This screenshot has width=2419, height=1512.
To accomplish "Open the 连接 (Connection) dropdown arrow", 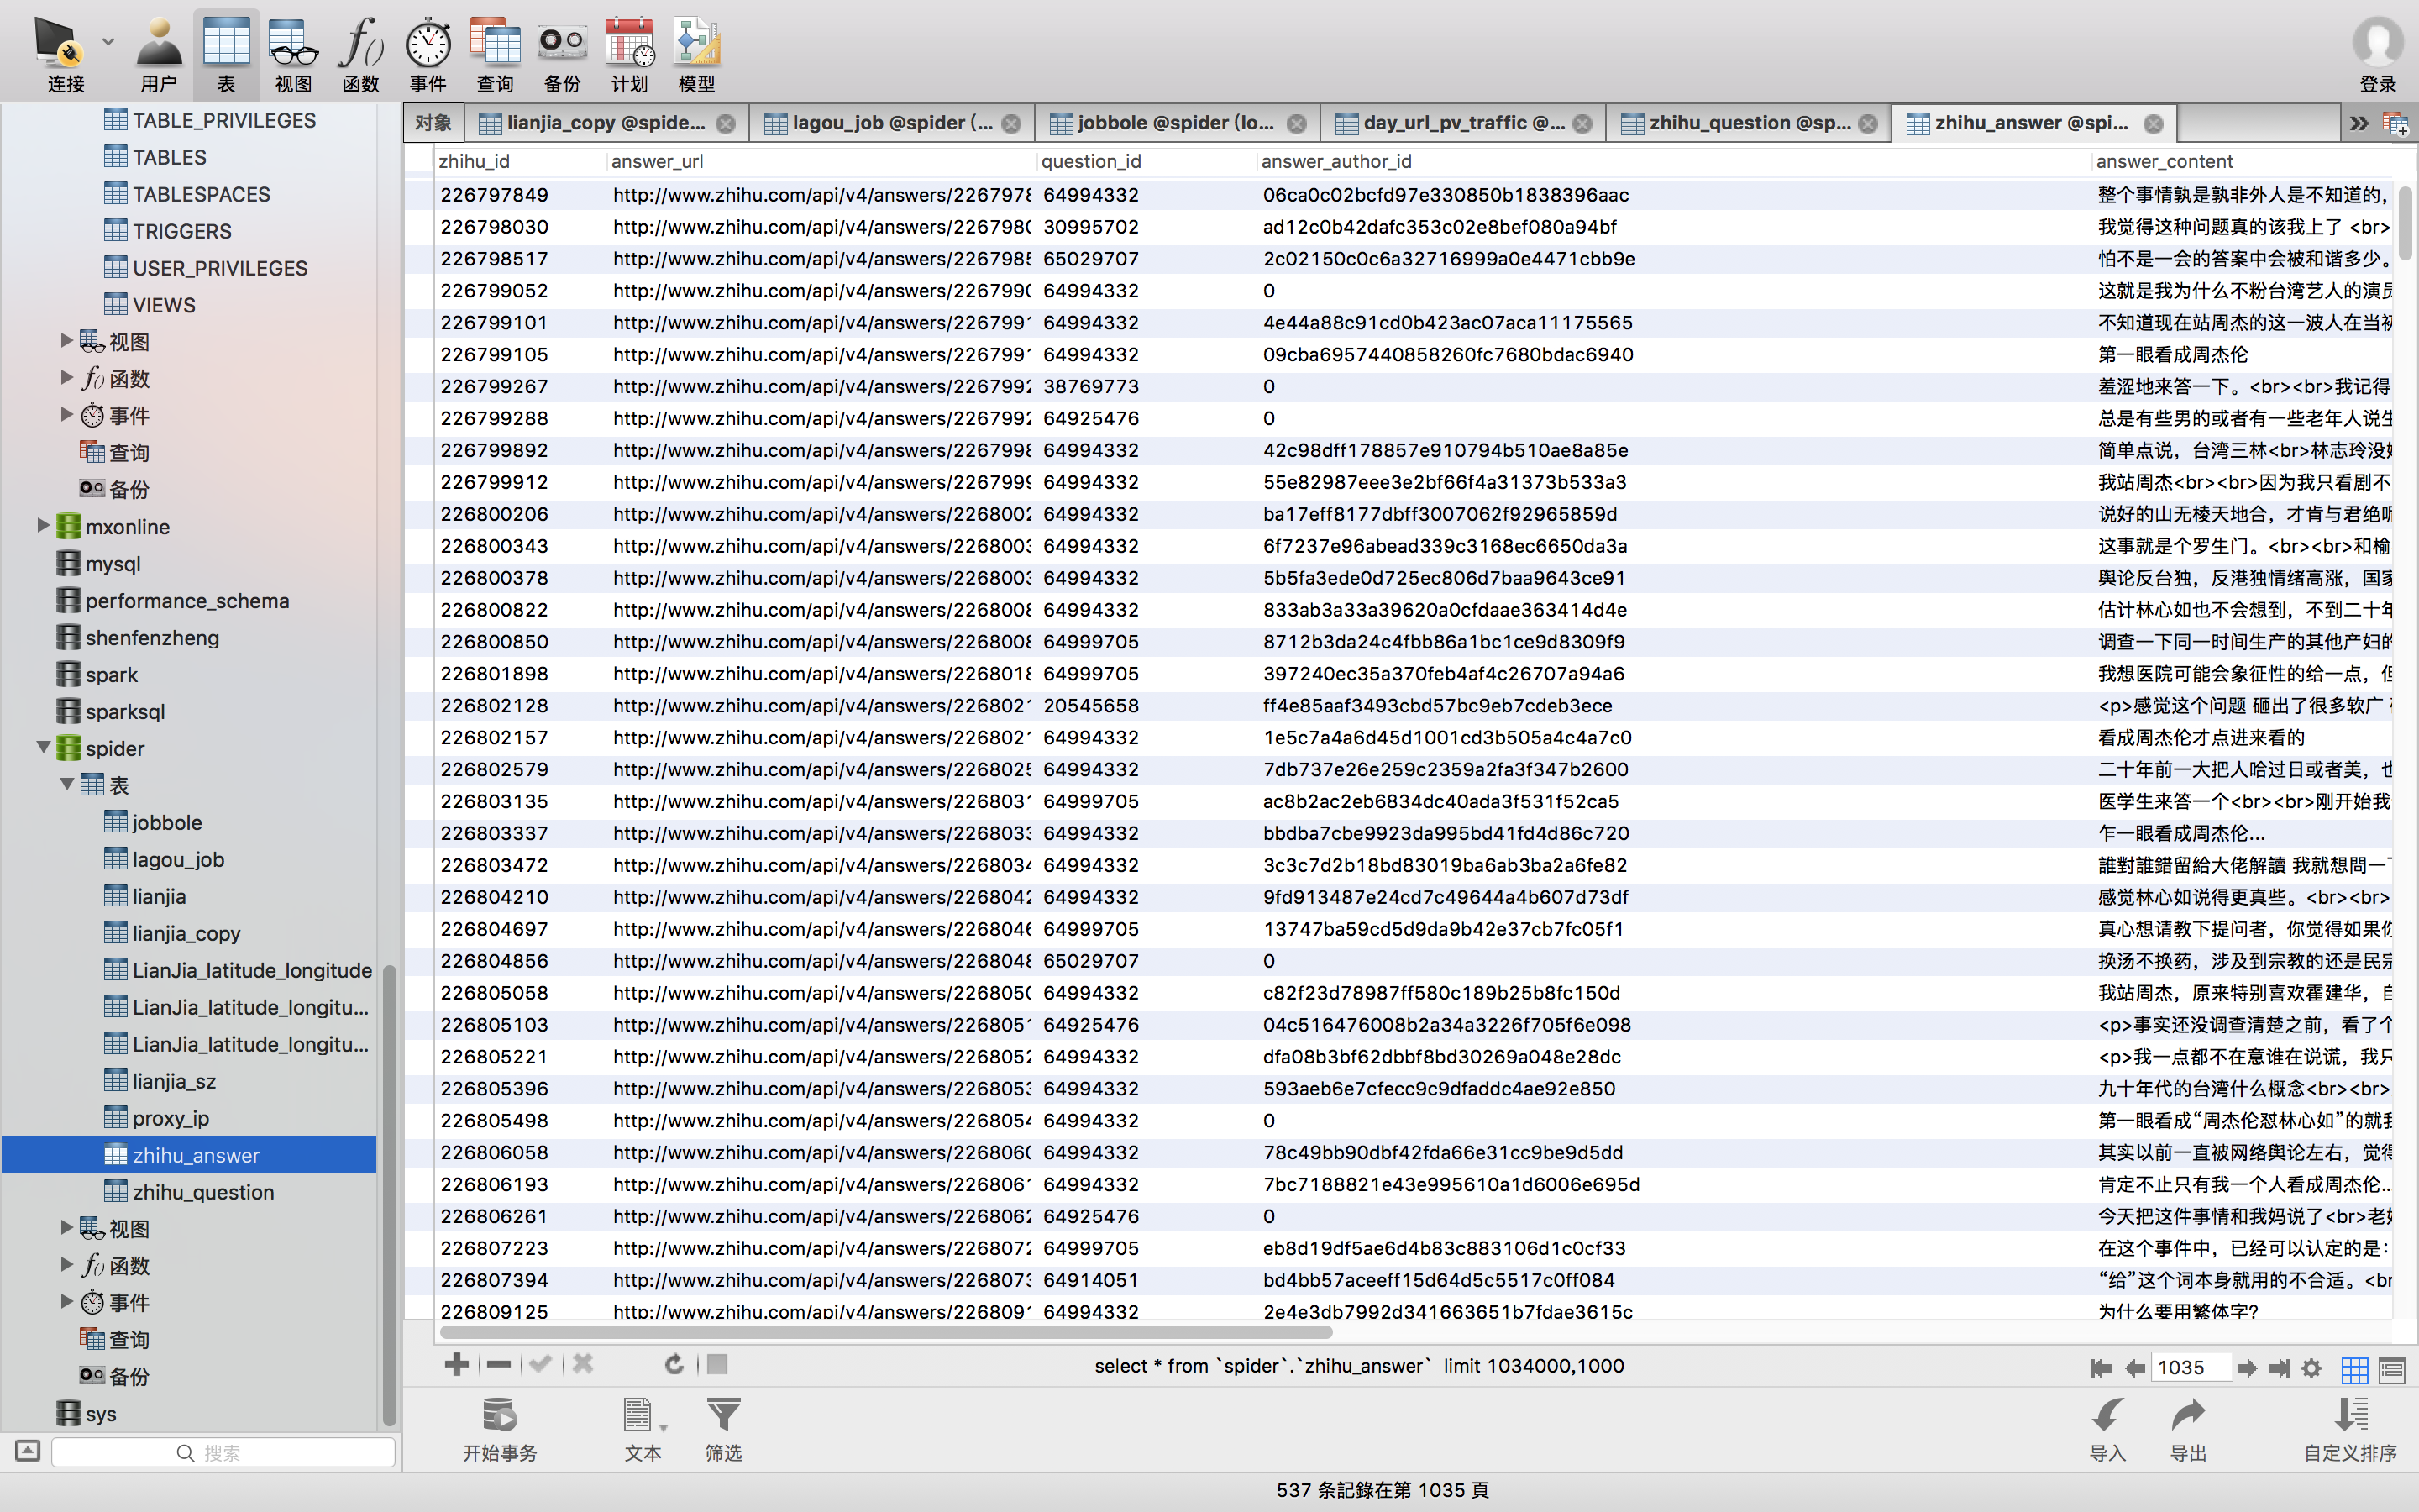I will 108,43.
